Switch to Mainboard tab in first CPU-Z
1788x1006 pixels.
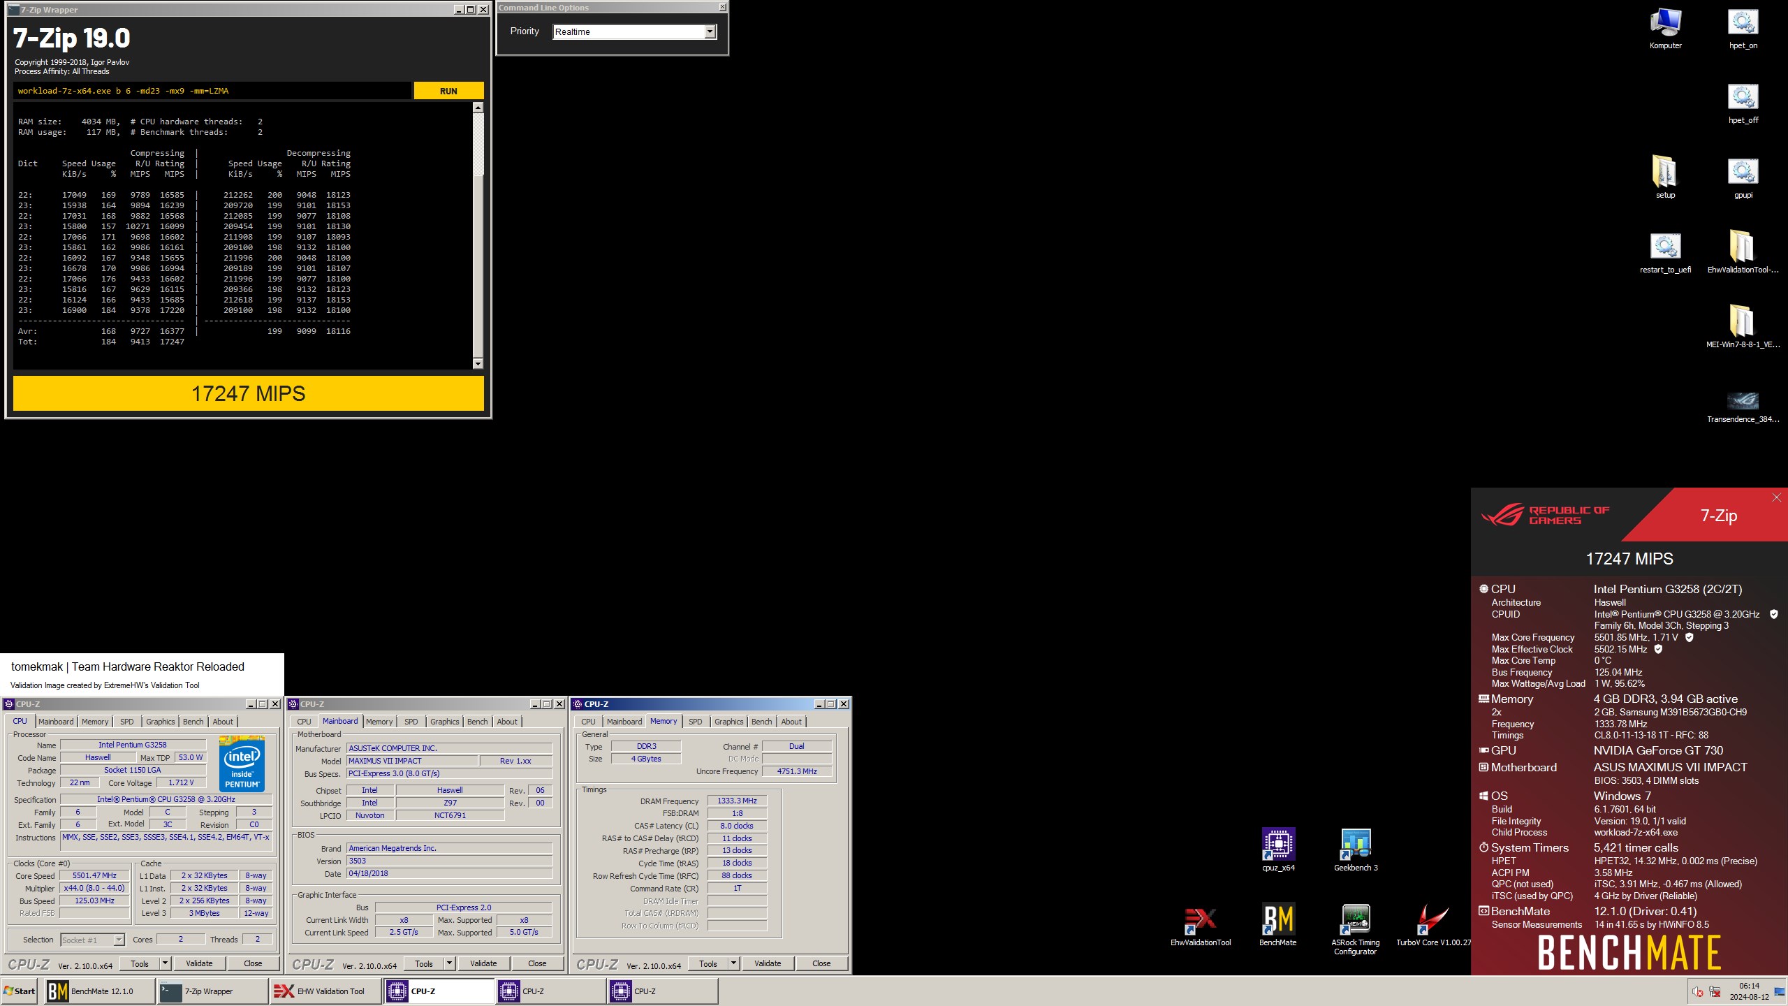(x=56, y=722)
